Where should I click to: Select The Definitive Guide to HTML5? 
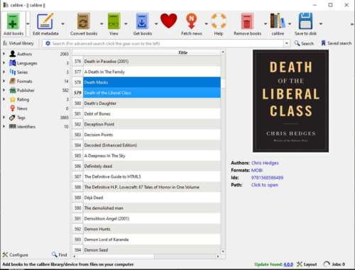(152, 176)
